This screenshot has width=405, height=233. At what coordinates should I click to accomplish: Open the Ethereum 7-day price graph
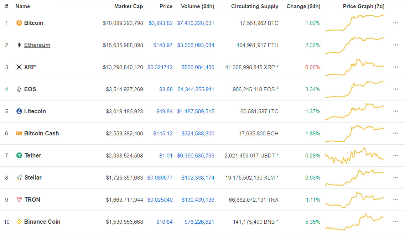click(354, 45)
